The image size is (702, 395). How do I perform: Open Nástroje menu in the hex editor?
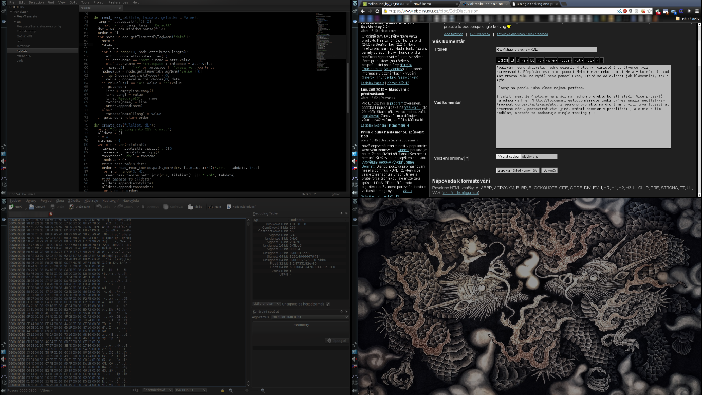(x=91, y=200)
